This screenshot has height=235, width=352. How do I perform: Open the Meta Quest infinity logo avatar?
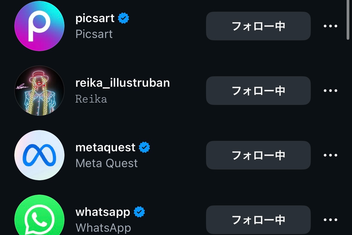(39, 155)
